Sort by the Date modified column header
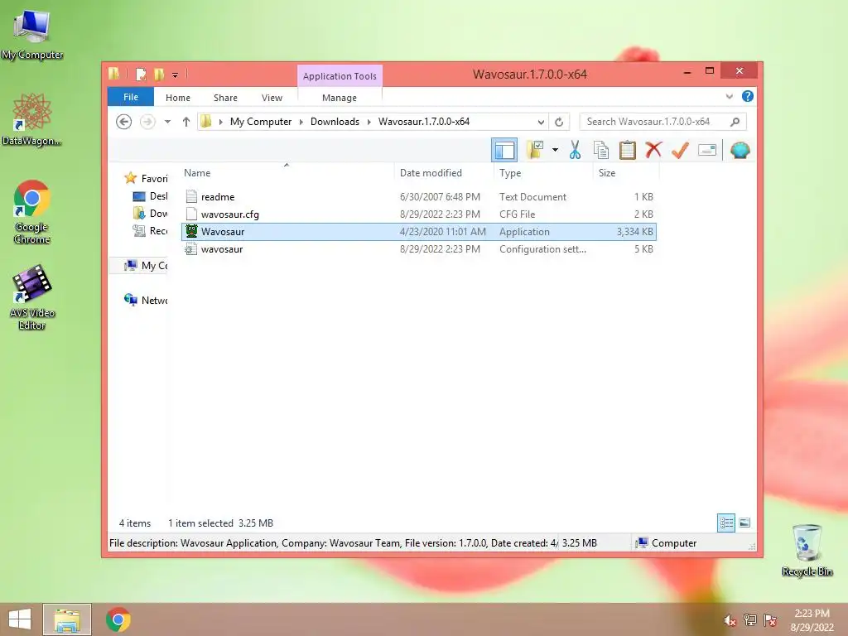The height and width of the screenshot is (636, 848). 444,173
